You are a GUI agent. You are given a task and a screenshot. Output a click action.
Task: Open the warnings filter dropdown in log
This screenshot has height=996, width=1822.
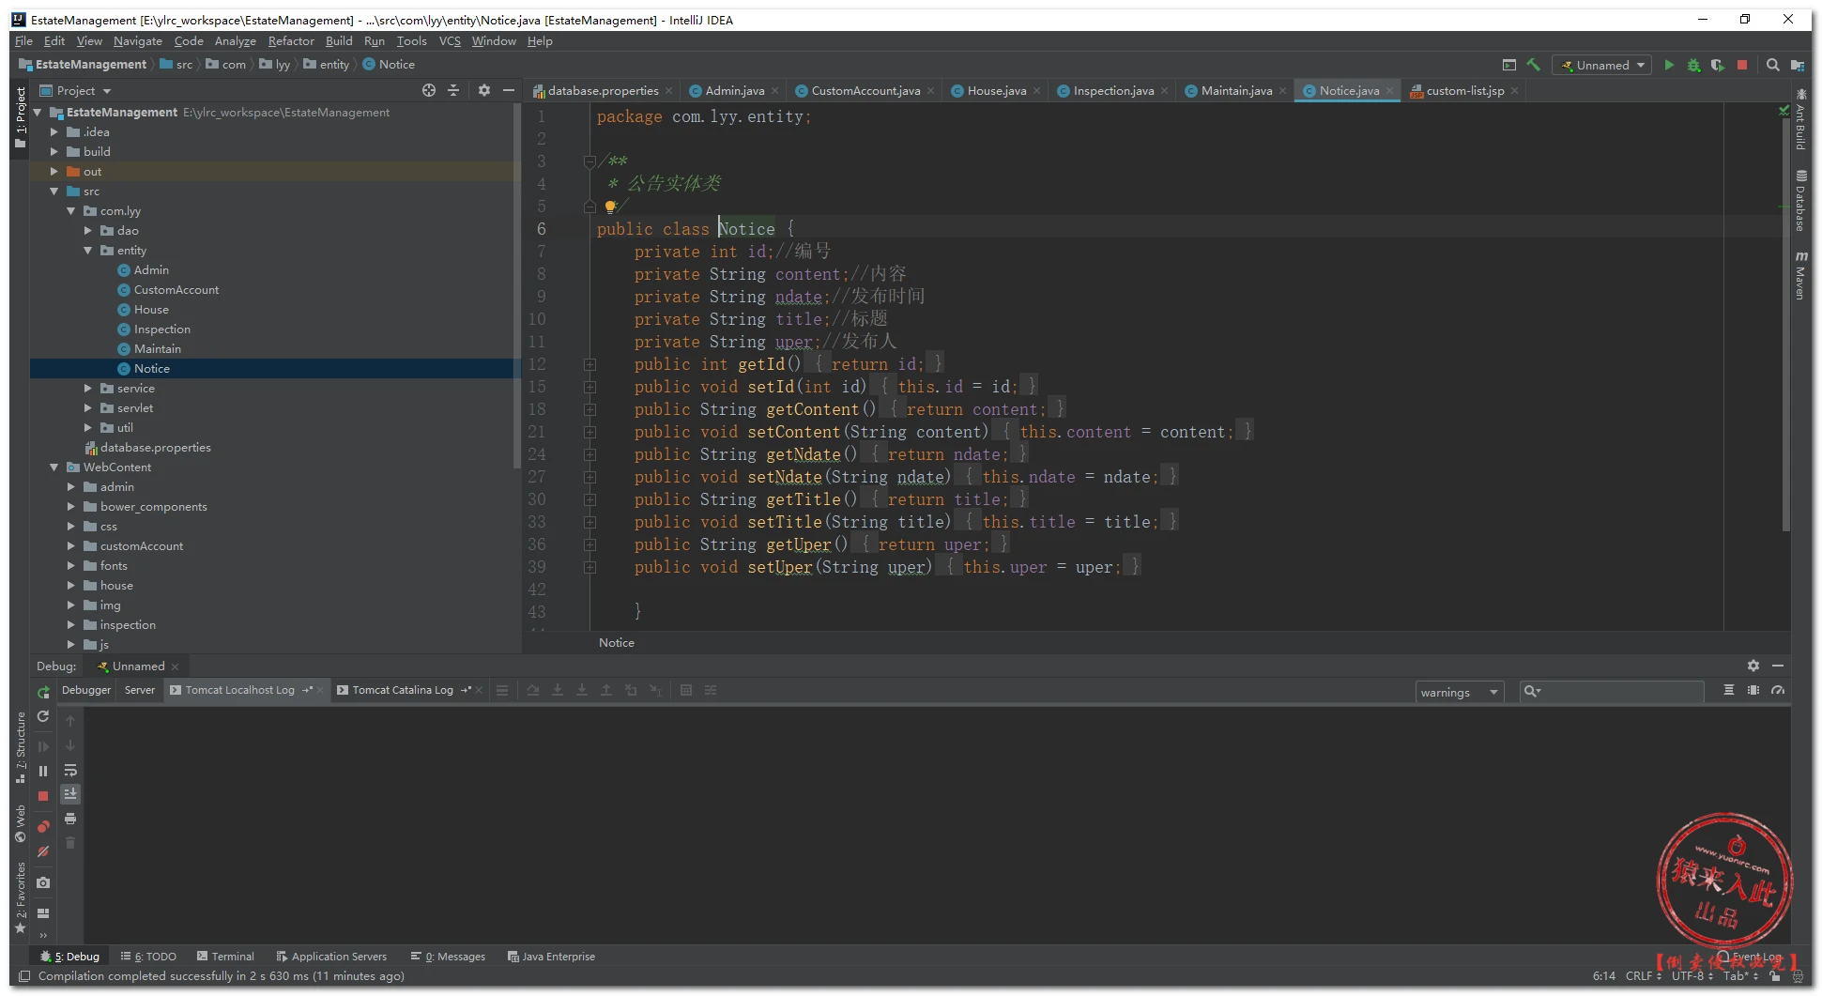coord(1459,692)
